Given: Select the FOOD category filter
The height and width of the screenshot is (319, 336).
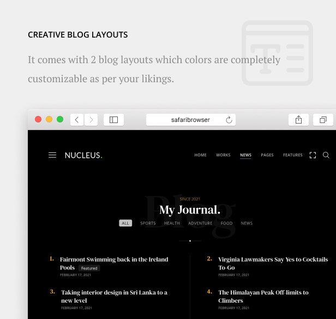Looking at the screenshot, I should coord(226,223).
